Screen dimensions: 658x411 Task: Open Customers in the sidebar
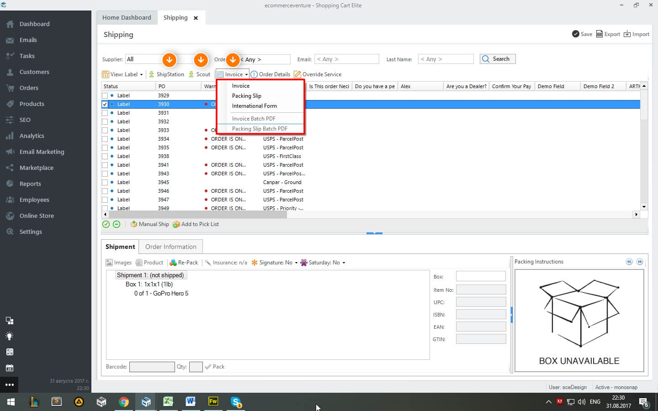[x=34, y=72]
